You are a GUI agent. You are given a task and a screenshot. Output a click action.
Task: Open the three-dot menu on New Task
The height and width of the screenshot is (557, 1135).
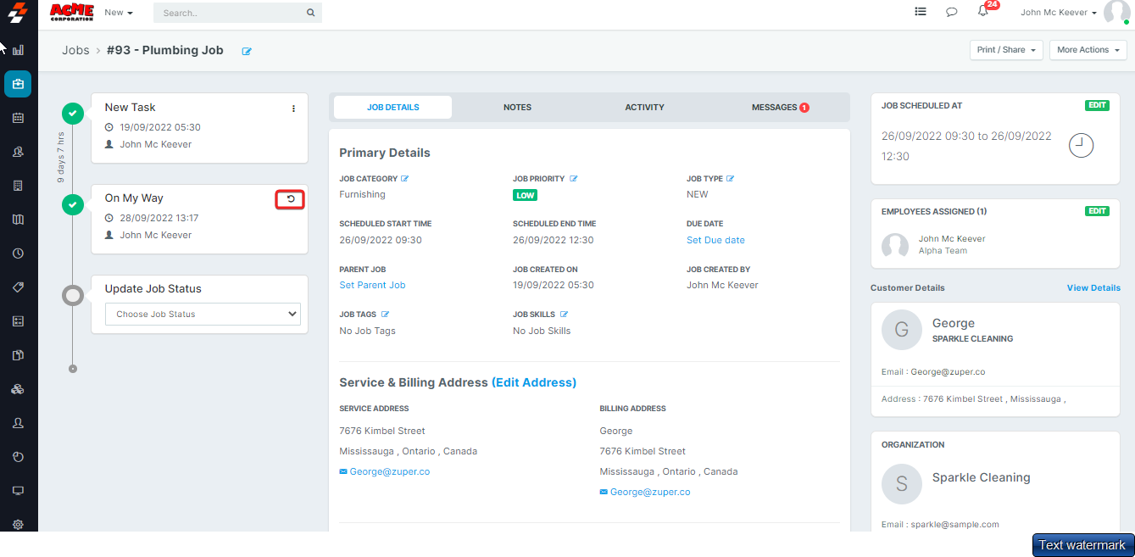tap(294, 109)
